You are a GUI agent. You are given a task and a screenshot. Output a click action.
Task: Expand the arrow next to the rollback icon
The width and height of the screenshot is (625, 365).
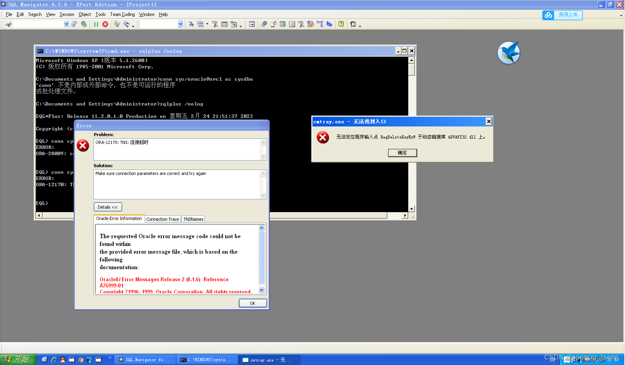(133, 26)
